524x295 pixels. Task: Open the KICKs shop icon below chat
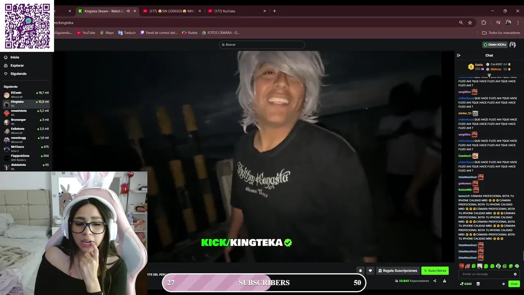coord(478,284)
